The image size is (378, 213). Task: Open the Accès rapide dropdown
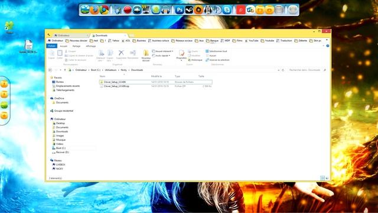161,56
